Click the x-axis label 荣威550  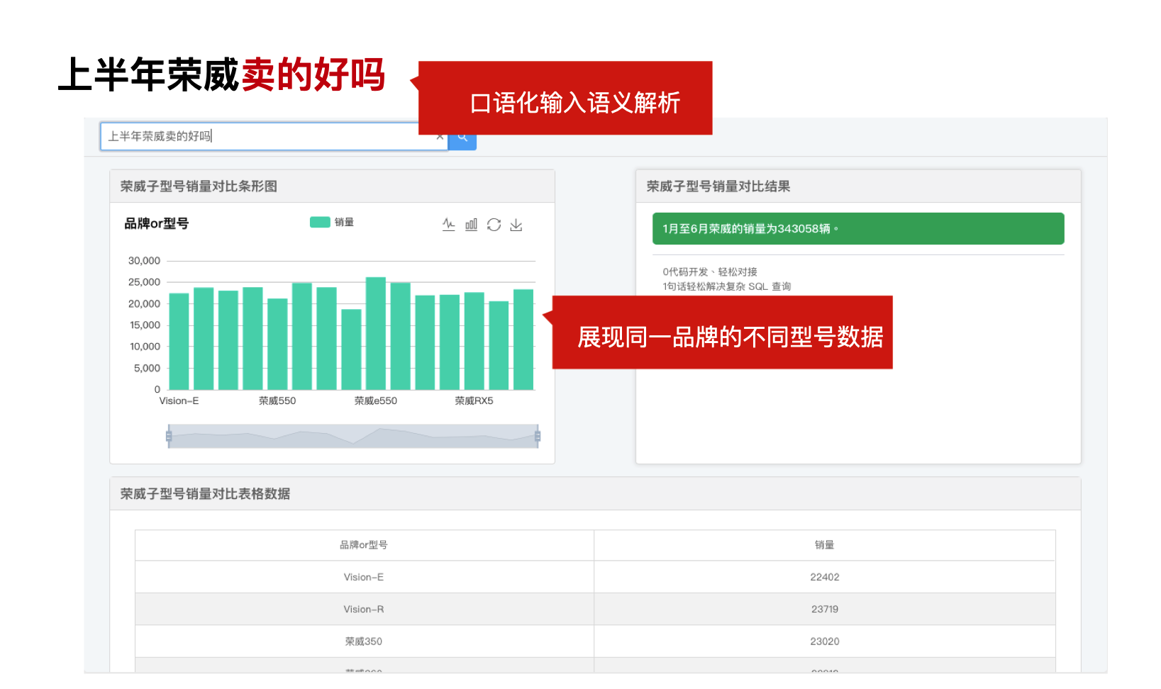click(277, 400)
